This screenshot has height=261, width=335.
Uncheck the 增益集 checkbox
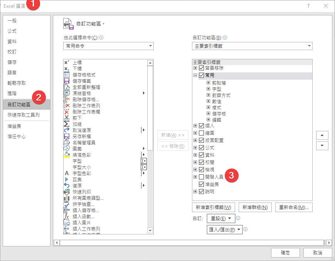pos(202,184)
